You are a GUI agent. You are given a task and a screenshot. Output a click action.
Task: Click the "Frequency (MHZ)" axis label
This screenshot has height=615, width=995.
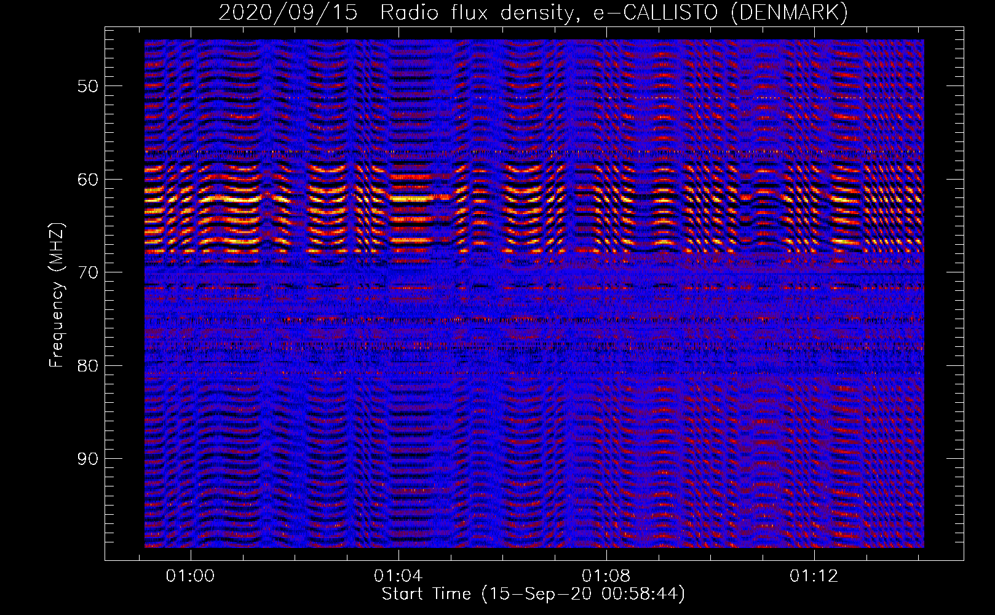click(x=57, y=295)
